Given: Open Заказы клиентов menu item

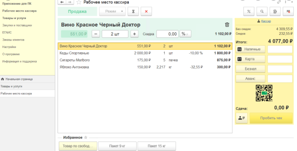Looking at the screenshot, I should pos(13,40).
